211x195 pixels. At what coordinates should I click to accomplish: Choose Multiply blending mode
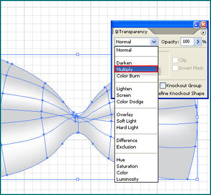point(136,69)
